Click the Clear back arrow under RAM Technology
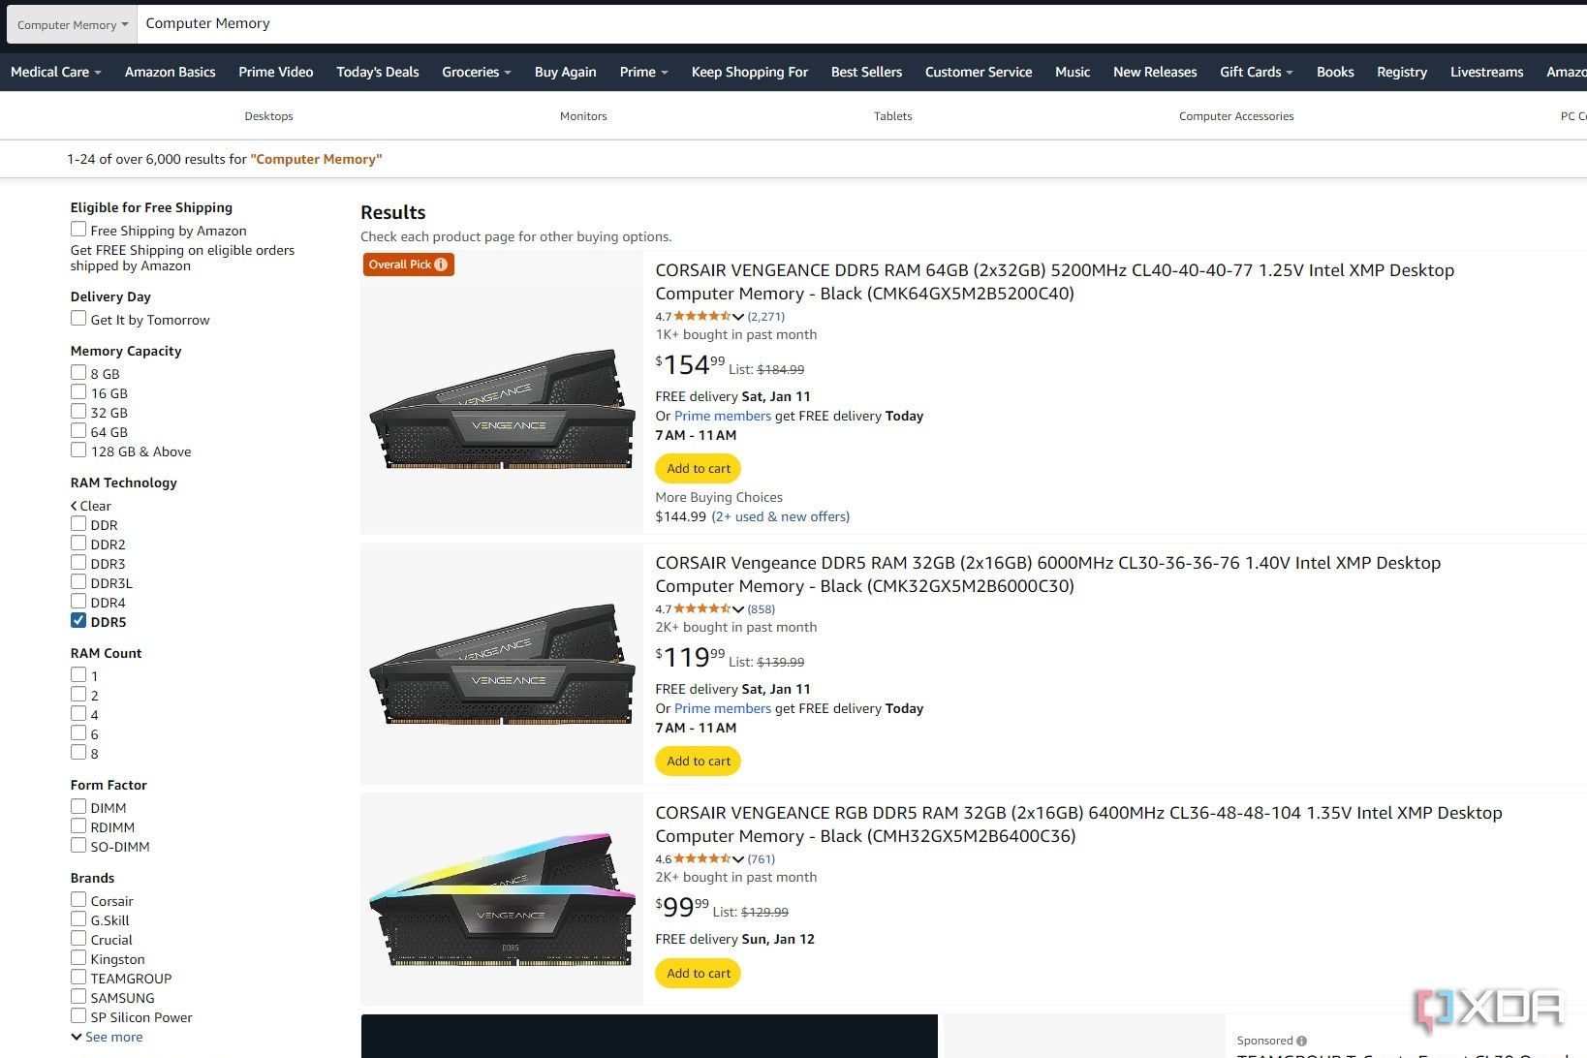 point(74,506)
